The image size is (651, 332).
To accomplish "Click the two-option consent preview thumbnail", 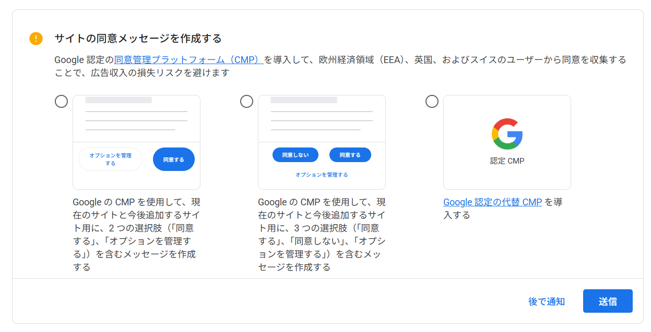I will [136, 142].
